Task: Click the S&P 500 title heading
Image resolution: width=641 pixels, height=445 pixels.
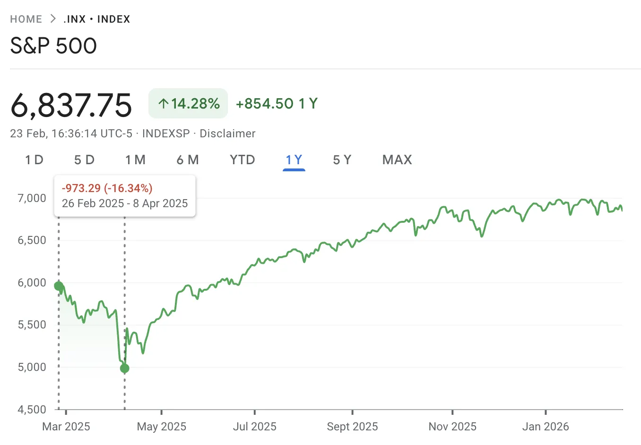Action: (x=53, y=45)
